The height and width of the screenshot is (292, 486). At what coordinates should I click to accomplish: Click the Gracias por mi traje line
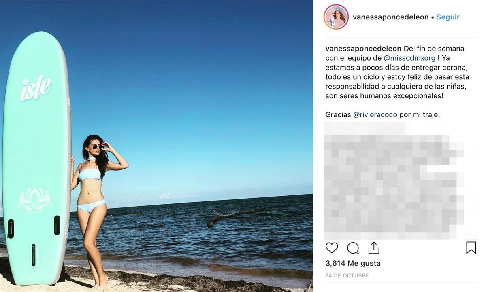tap(383, 115)
